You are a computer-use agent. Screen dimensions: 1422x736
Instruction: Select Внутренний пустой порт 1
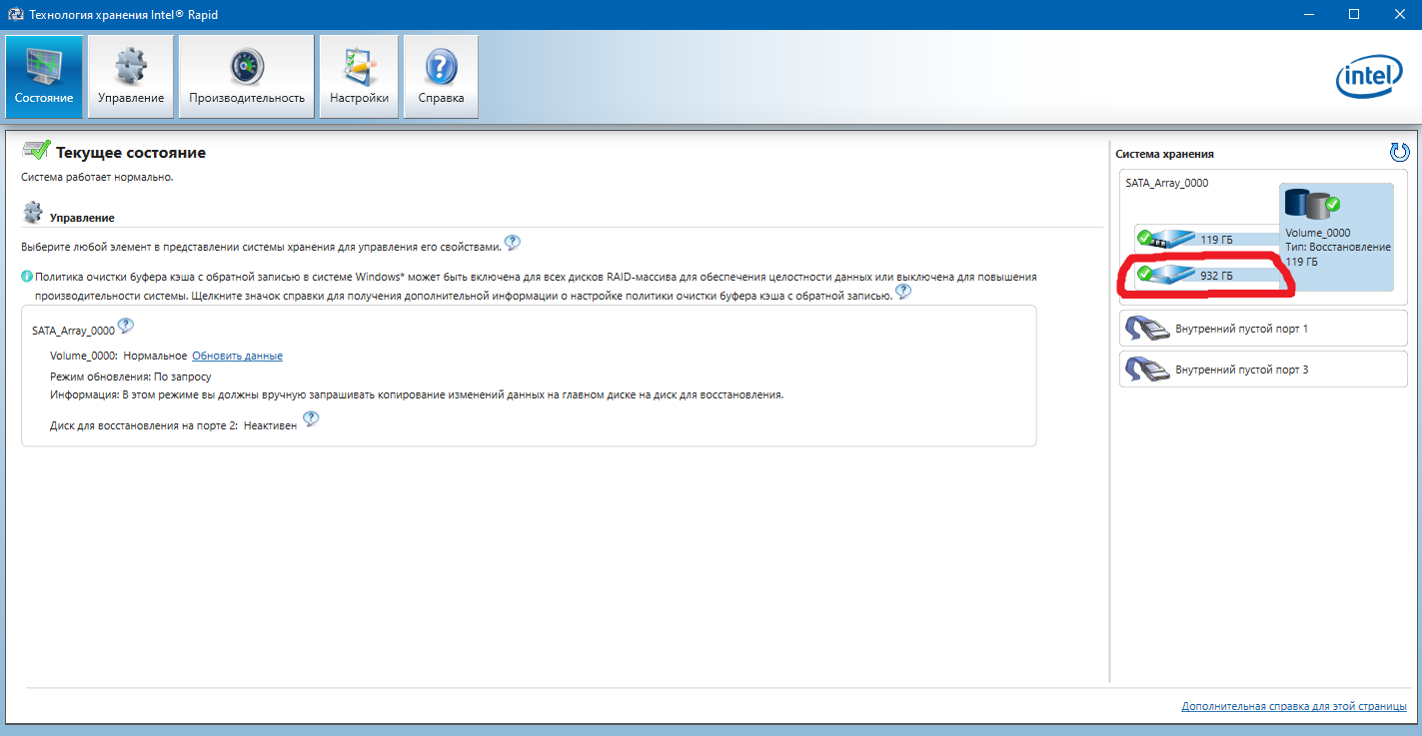click(x=1263, y=329)
